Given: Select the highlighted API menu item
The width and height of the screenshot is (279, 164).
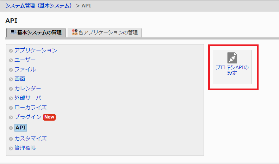Looking at the screenshot, I should (20, 128).
